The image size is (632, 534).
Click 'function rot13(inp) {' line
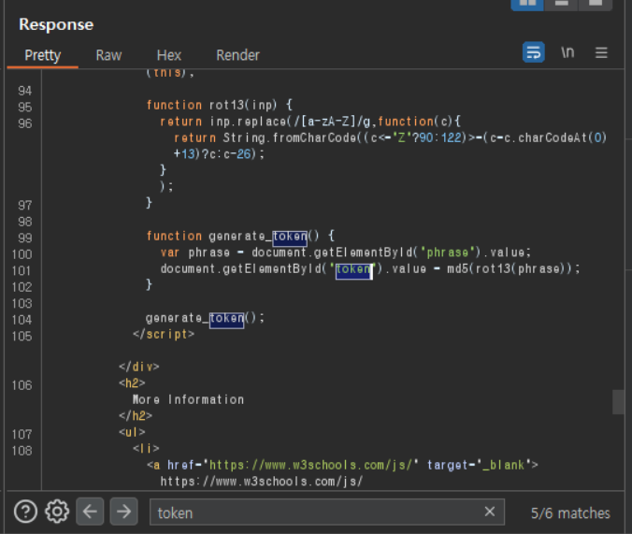(220, 106)
